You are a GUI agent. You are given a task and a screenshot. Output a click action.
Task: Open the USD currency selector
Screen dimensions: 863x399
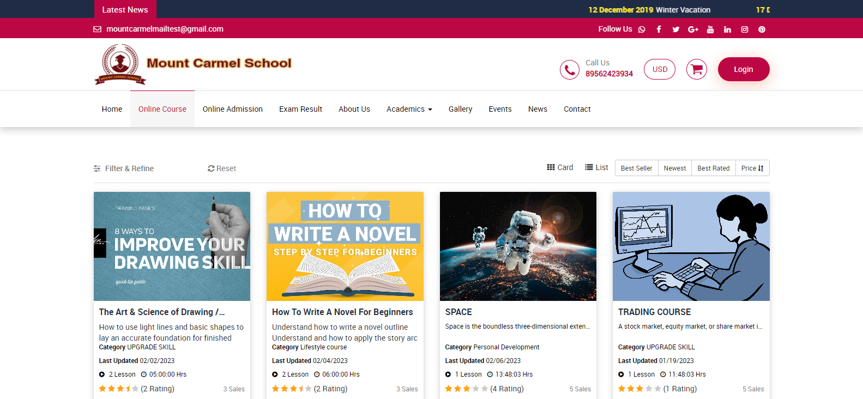pyautogui.click(x=660, y=69)
